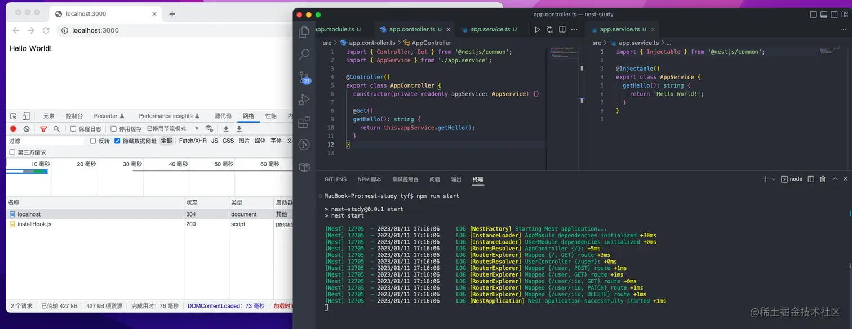This screenshot has height=329, width=852.
Task: Open the GITLENS panel tab
Action: 335,179
